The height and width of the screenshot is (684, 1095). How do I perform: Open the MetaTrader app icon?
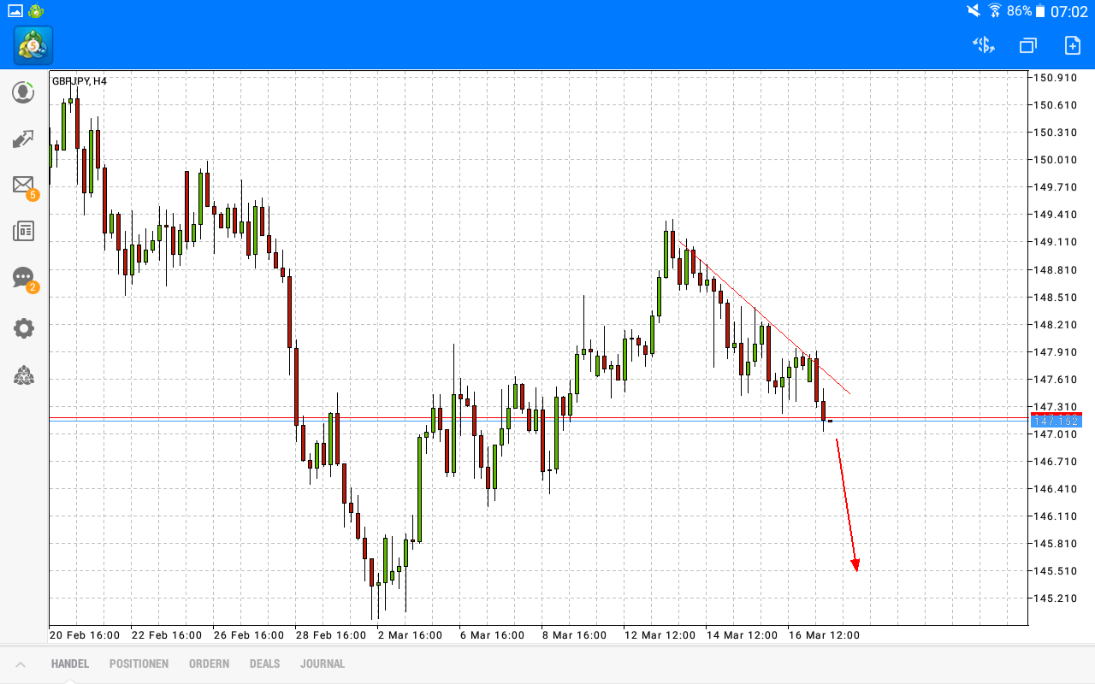point(32,45)
